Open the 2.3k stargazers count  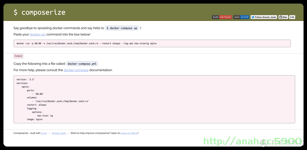pyautogui.click(x=292, y=17)
